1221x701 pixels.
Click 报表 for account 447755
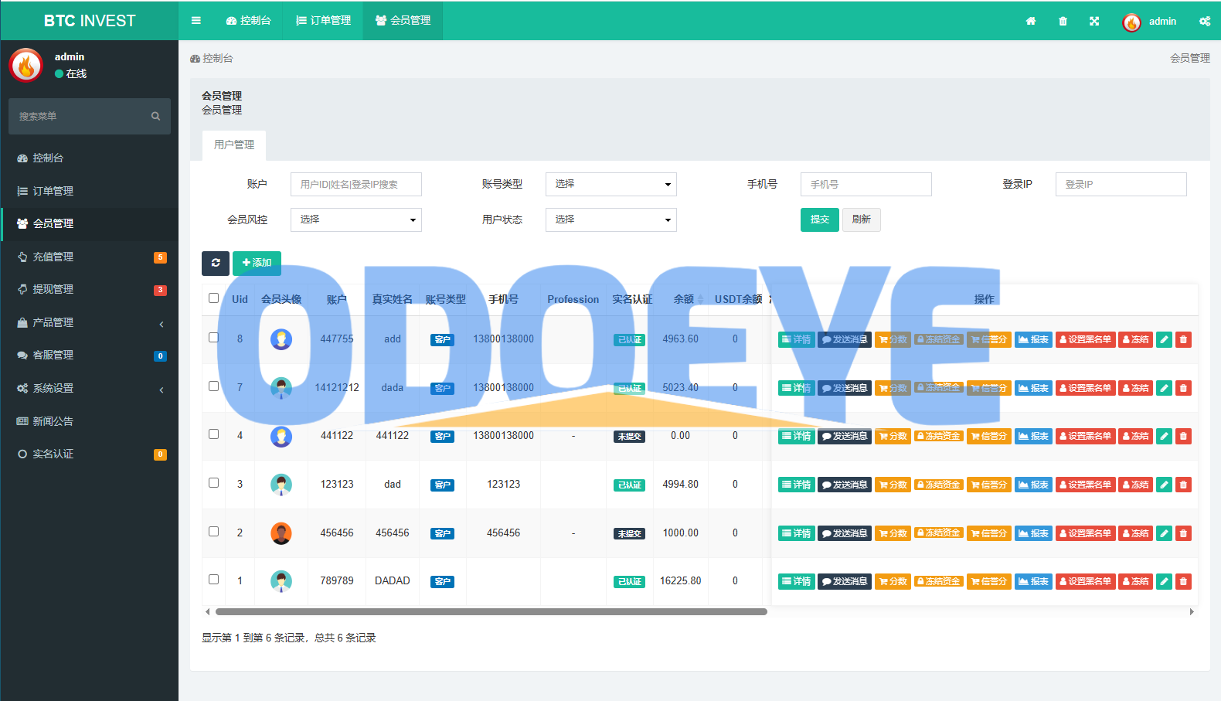click(1033, 339)
